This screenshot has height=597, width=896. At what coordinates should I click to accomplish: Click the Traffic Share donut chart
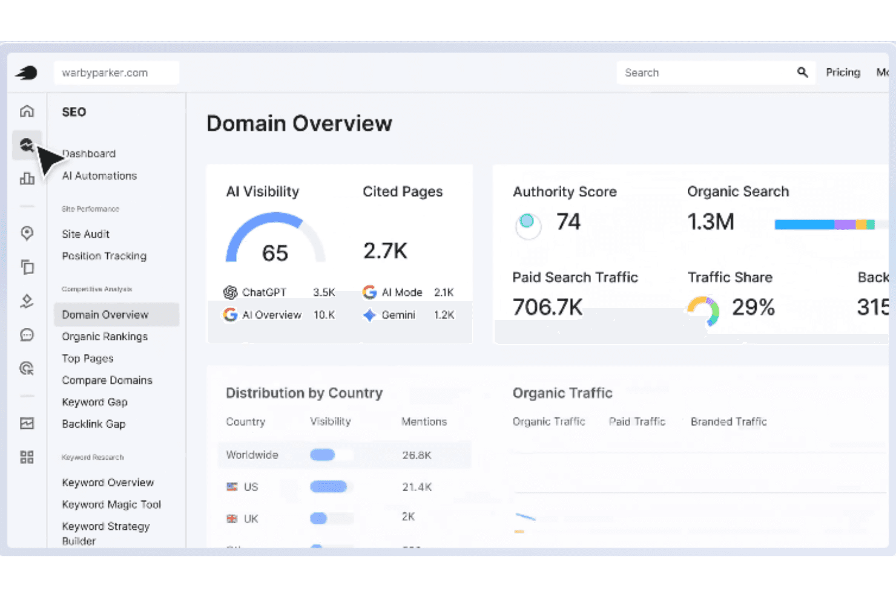(703, 310)
